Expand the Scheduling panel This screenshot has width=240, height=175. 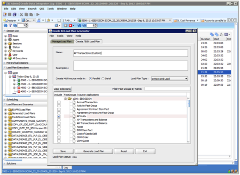(x=4, y=100)
